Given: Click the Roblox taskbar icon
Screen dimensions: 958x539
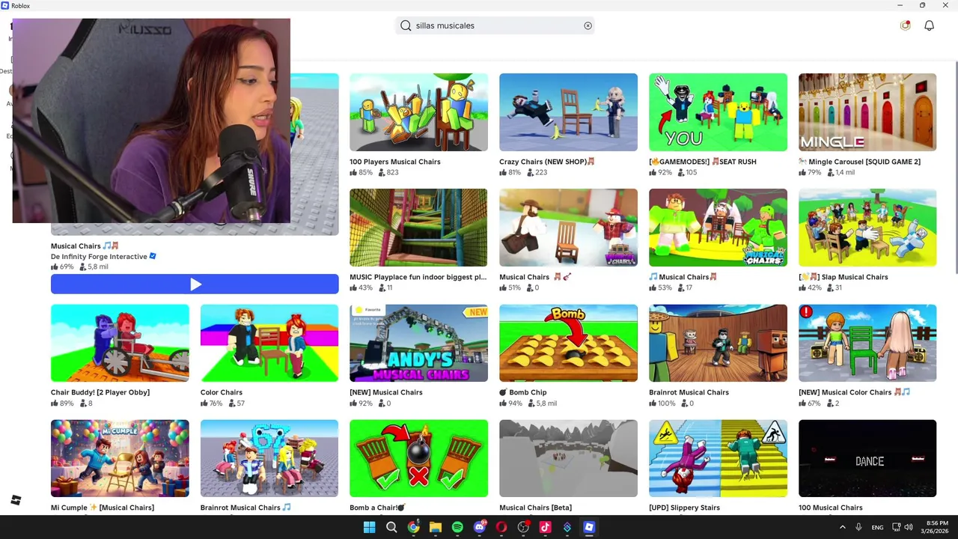Looking at the screenshot, I should point(589,527).
